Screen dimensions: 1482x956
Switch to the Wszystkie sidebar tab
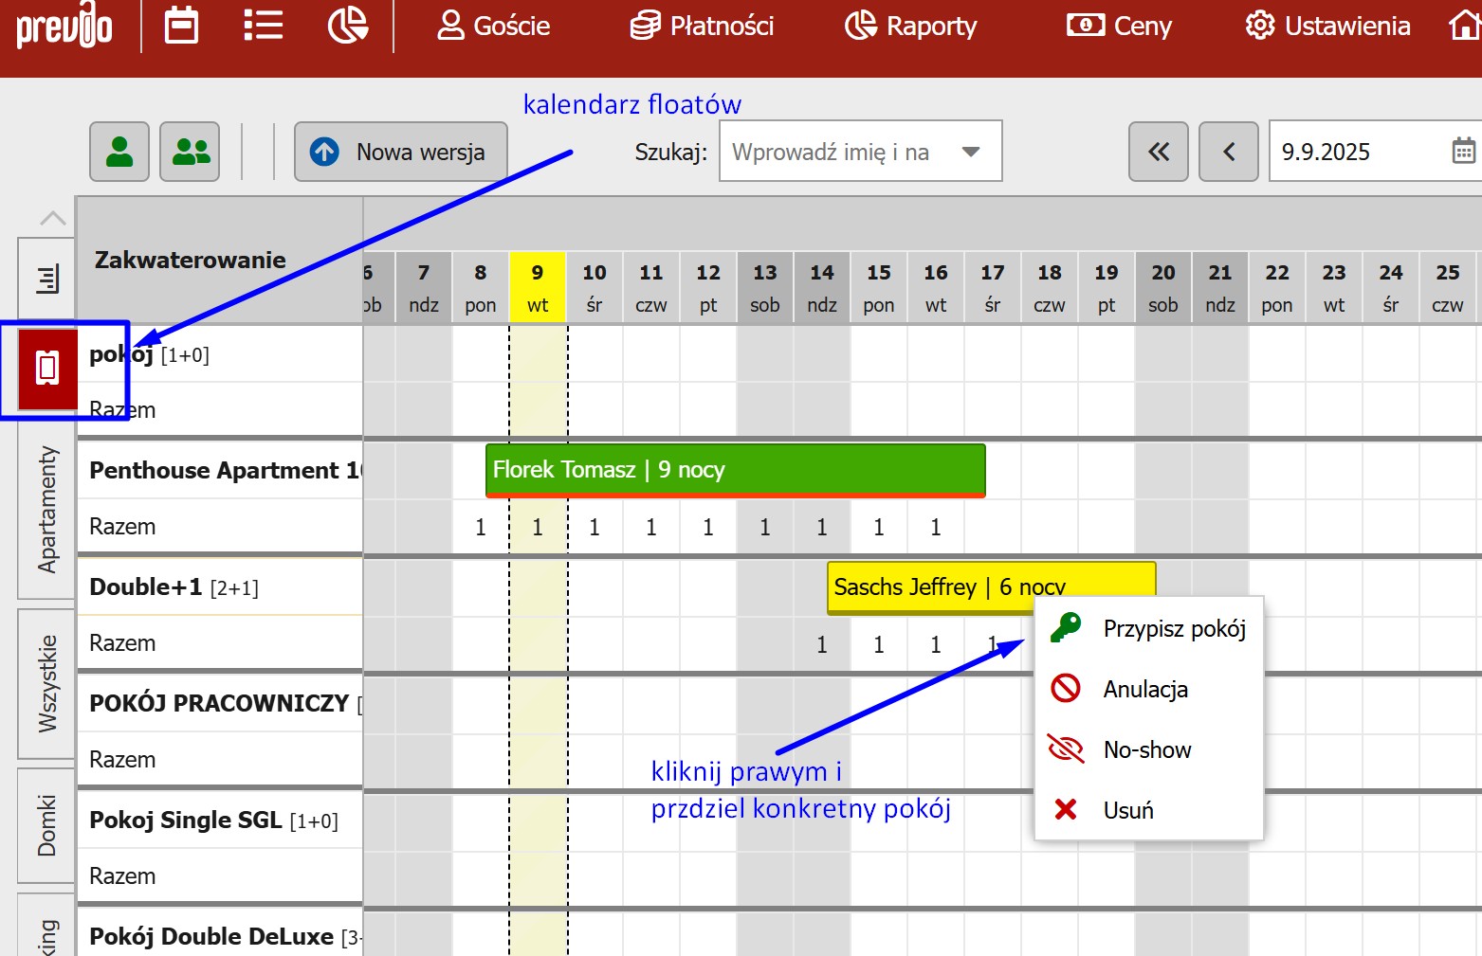click(x=47, y=684)
